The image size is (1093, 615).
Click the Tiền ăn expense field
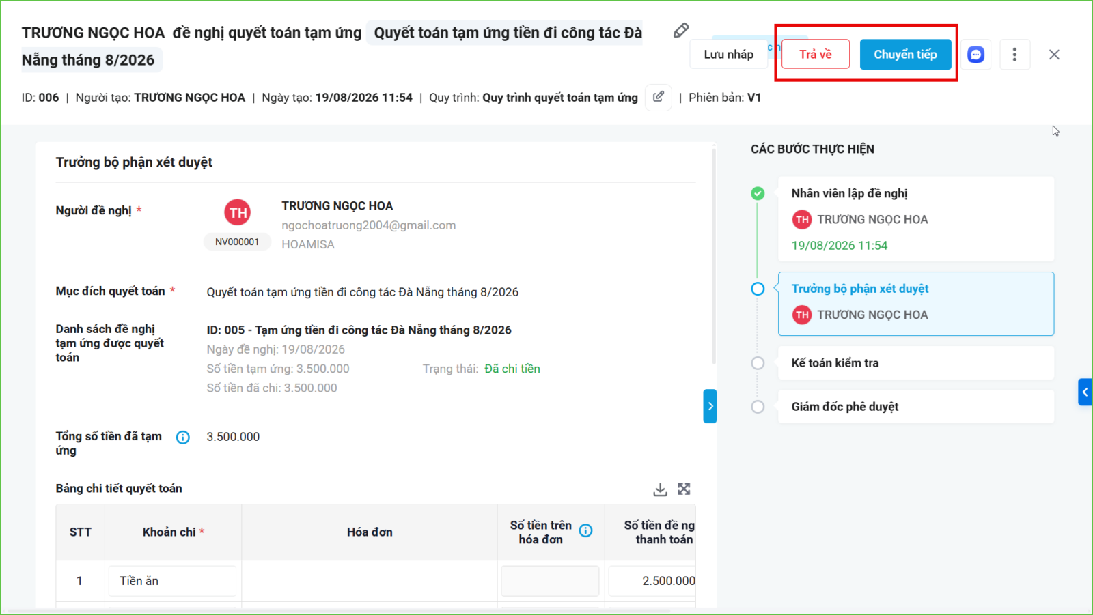tap(172, 581)
